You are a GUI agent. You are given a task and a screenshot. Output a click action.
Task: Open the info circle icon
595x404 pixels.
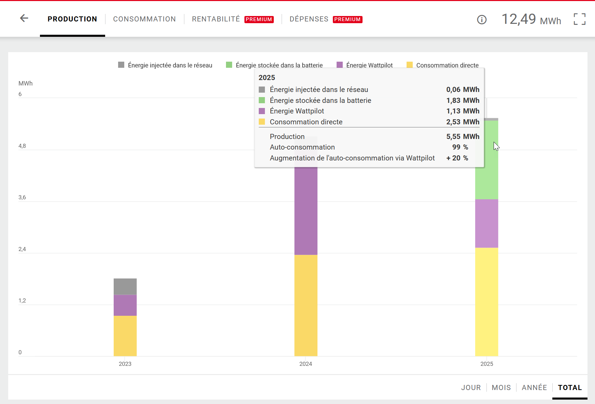[x=482, y=20]
